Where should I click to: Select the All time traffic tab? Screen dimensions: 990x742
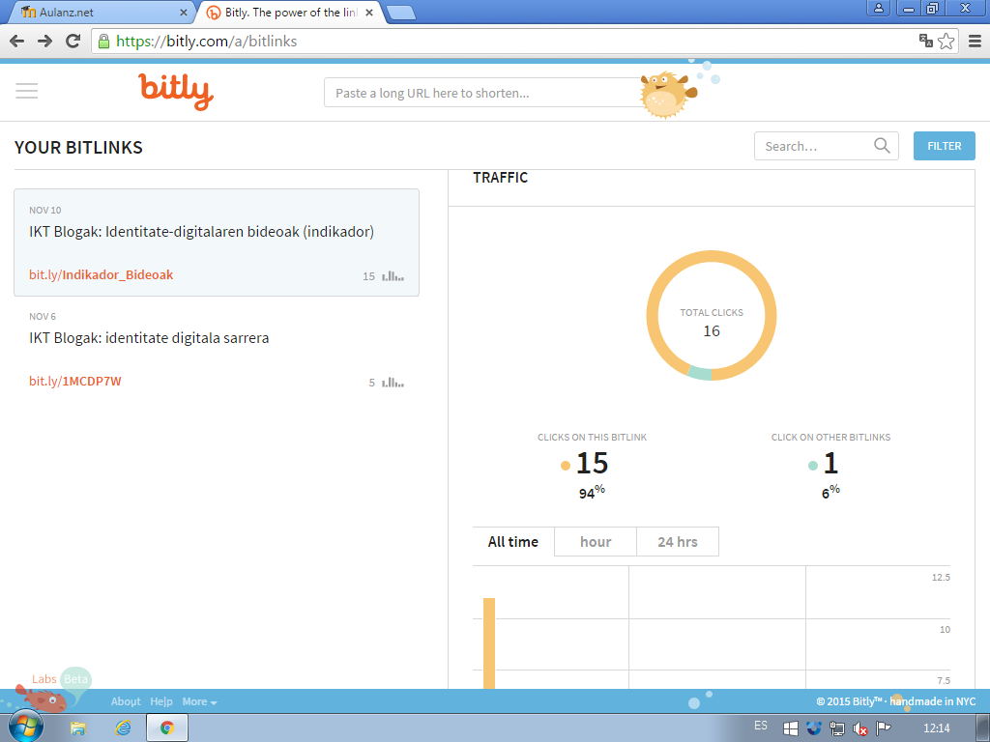coord(513,541)
